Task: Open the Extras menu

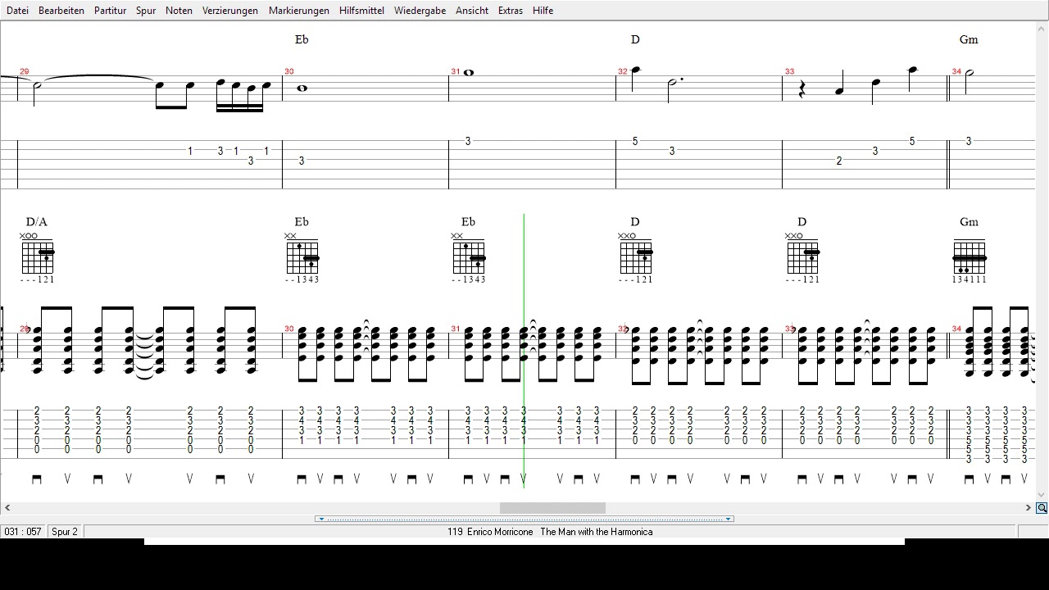Action: click(x=510, y=11)
